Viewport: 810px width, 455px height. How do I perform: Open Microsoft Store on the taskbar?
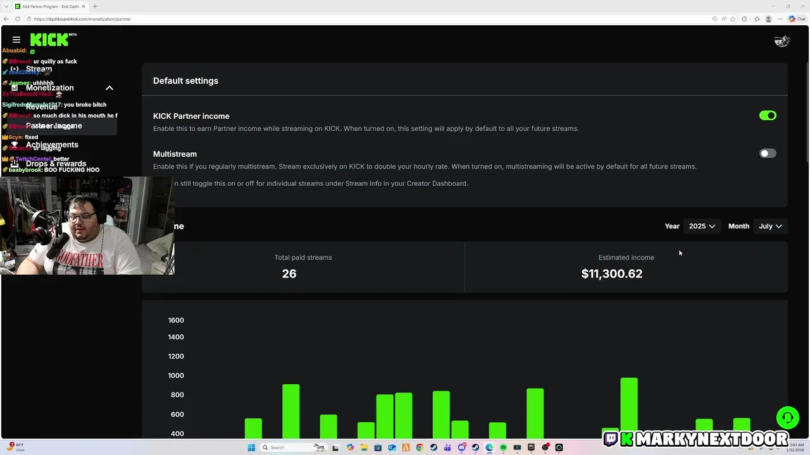[378, 447]
